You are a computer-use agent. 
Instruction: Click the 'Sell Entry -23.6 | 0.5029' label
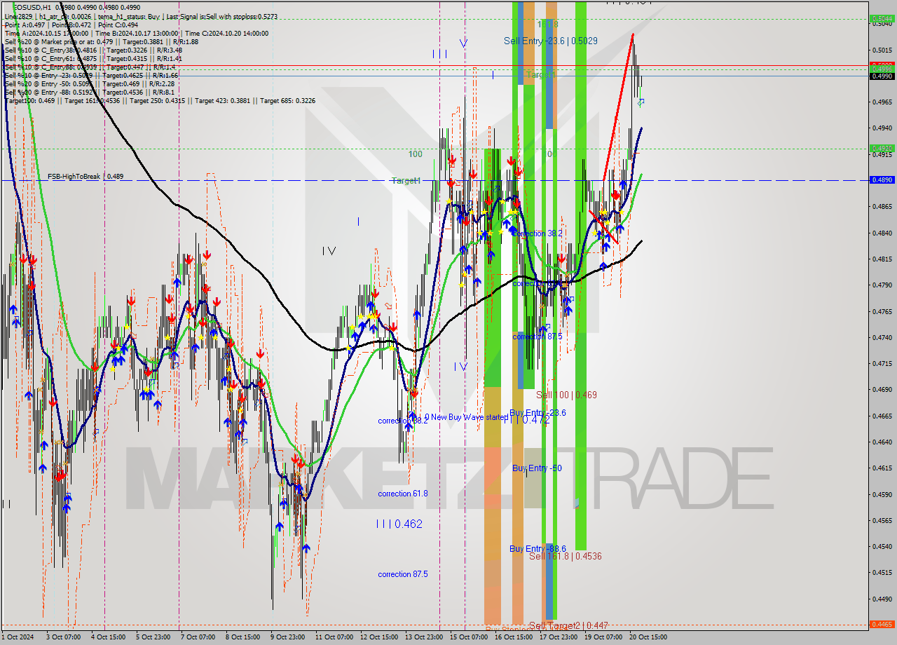pyautogui.click(x=551, y=41)
